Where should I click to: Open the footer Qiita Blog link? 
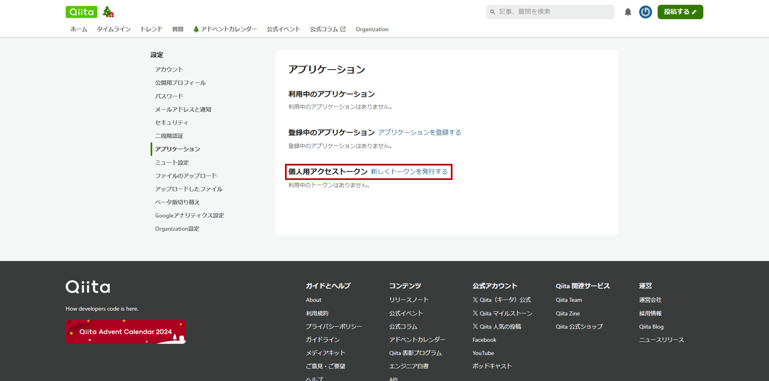(x=651, y=327)
